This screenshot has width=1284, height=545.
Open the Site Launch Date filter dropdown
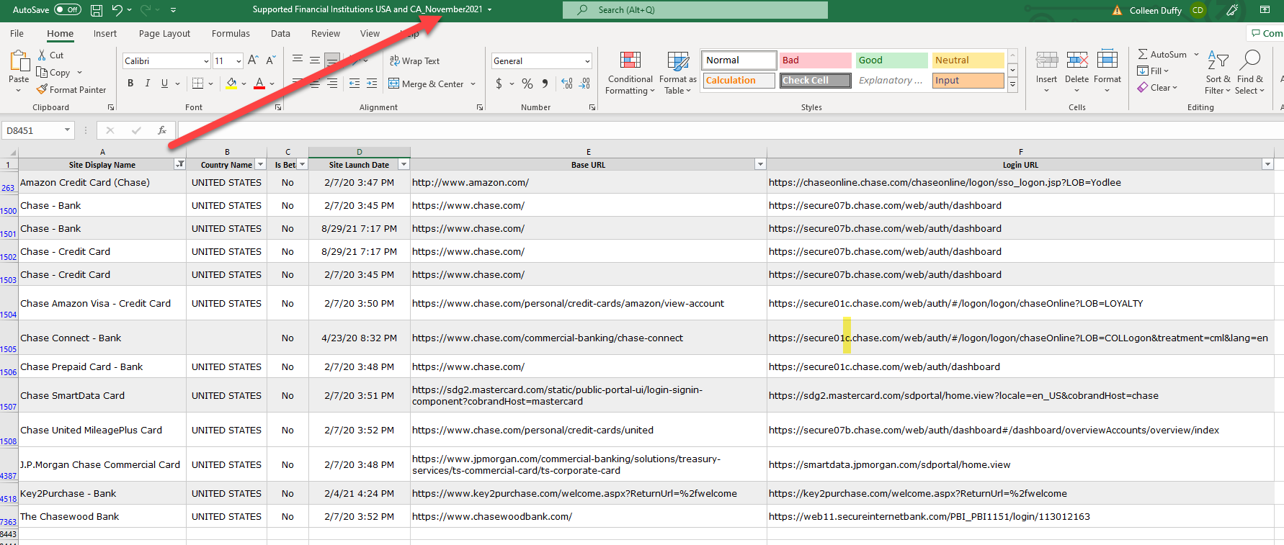click(x=404, y=164)
